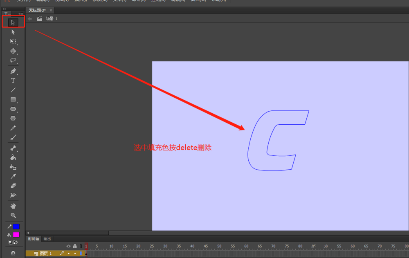Toggle visibility of all layers (eye icon)
This screenshot has height=258, width=409.
(68, 246)
